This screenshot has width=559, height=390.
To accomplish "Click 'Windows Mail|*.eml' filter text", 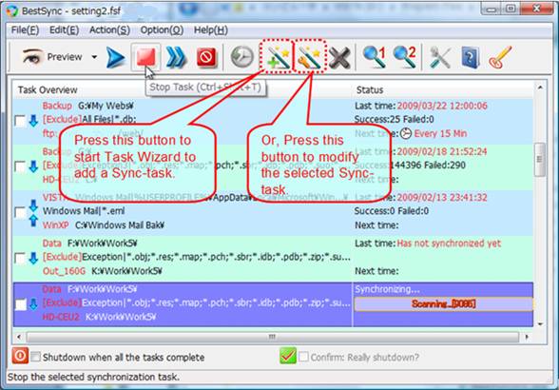I will [84, 211].
